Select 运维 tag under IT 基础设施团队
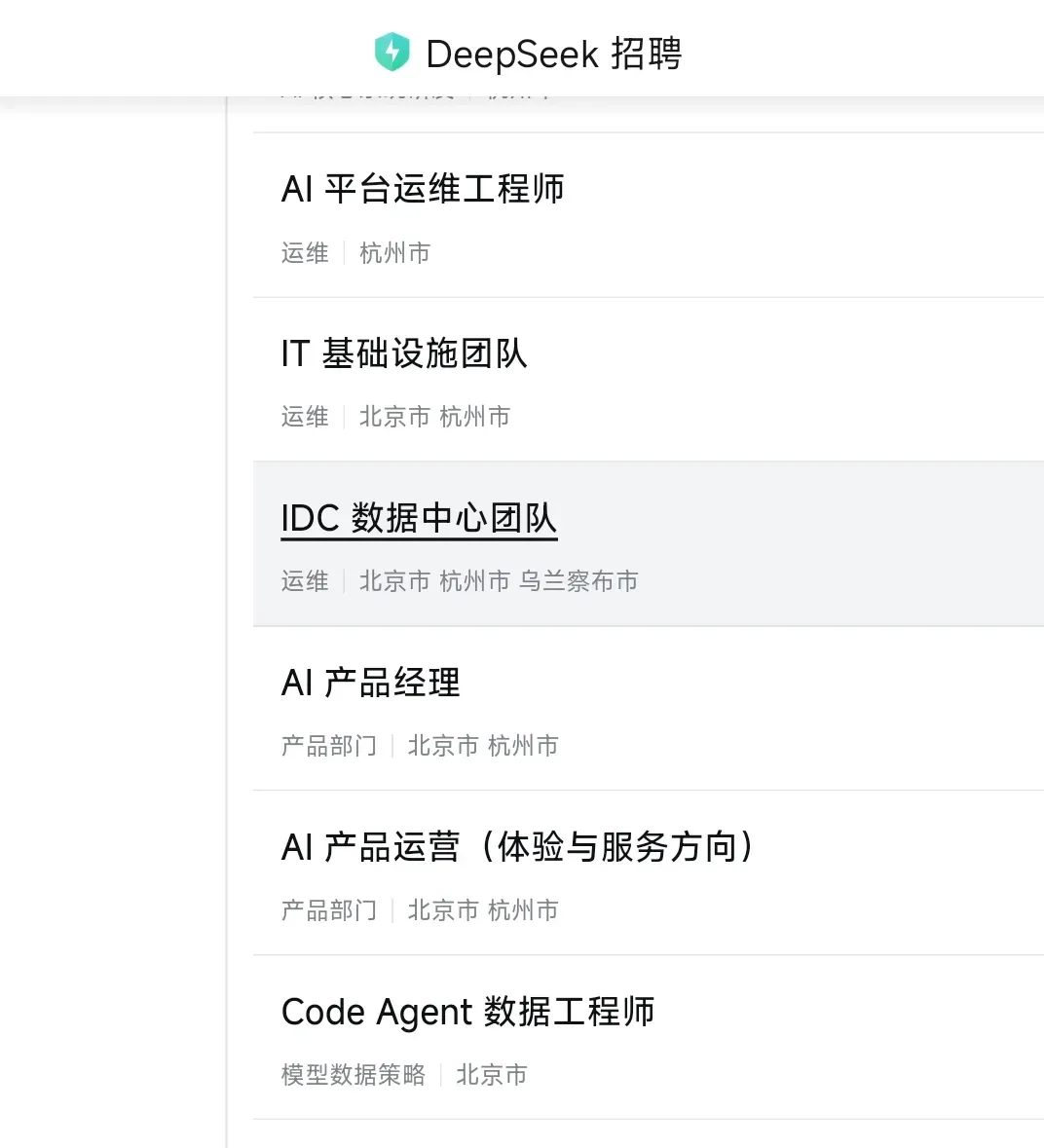Image resolution: width=1044 pixels, height=1148 pixels. [305, 417]
